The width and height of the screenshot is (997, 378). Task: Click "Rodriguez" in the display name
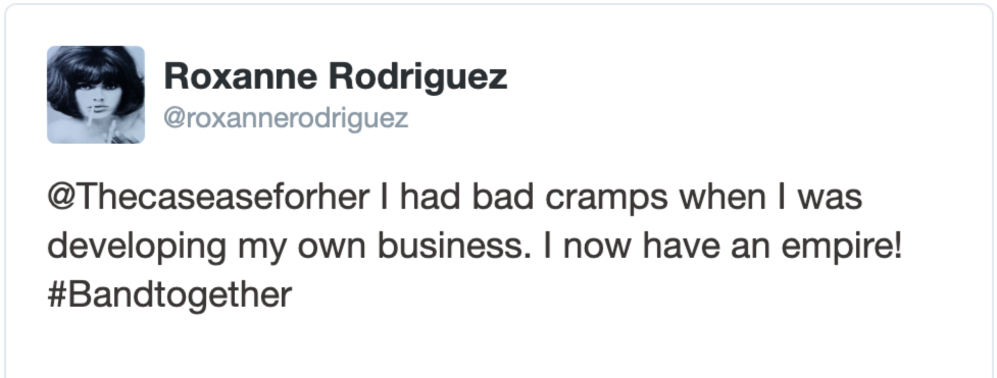pyautogui.click(x=418, y=76)
